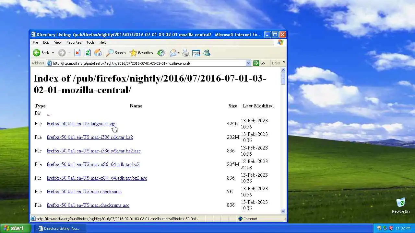Open the mac-x86_64.sdk.tar.bz2.asc file link
415x233 pixels.
click(x=97, y=178)
